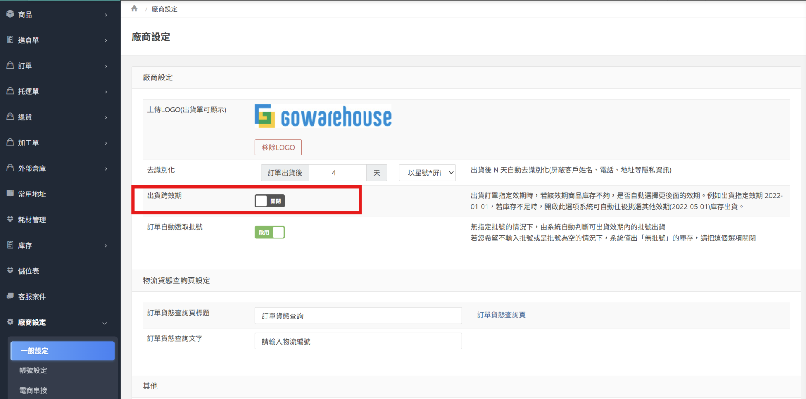Click the 耗材管理 sidebar icon
806x399 pixels.
coord(10,219)
